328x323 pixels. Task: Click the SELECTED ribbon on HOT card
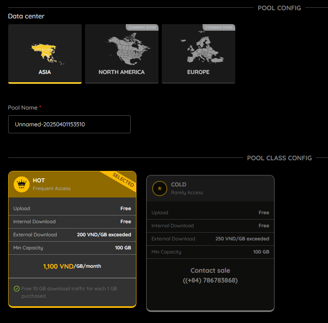click(x=123, y=179)
